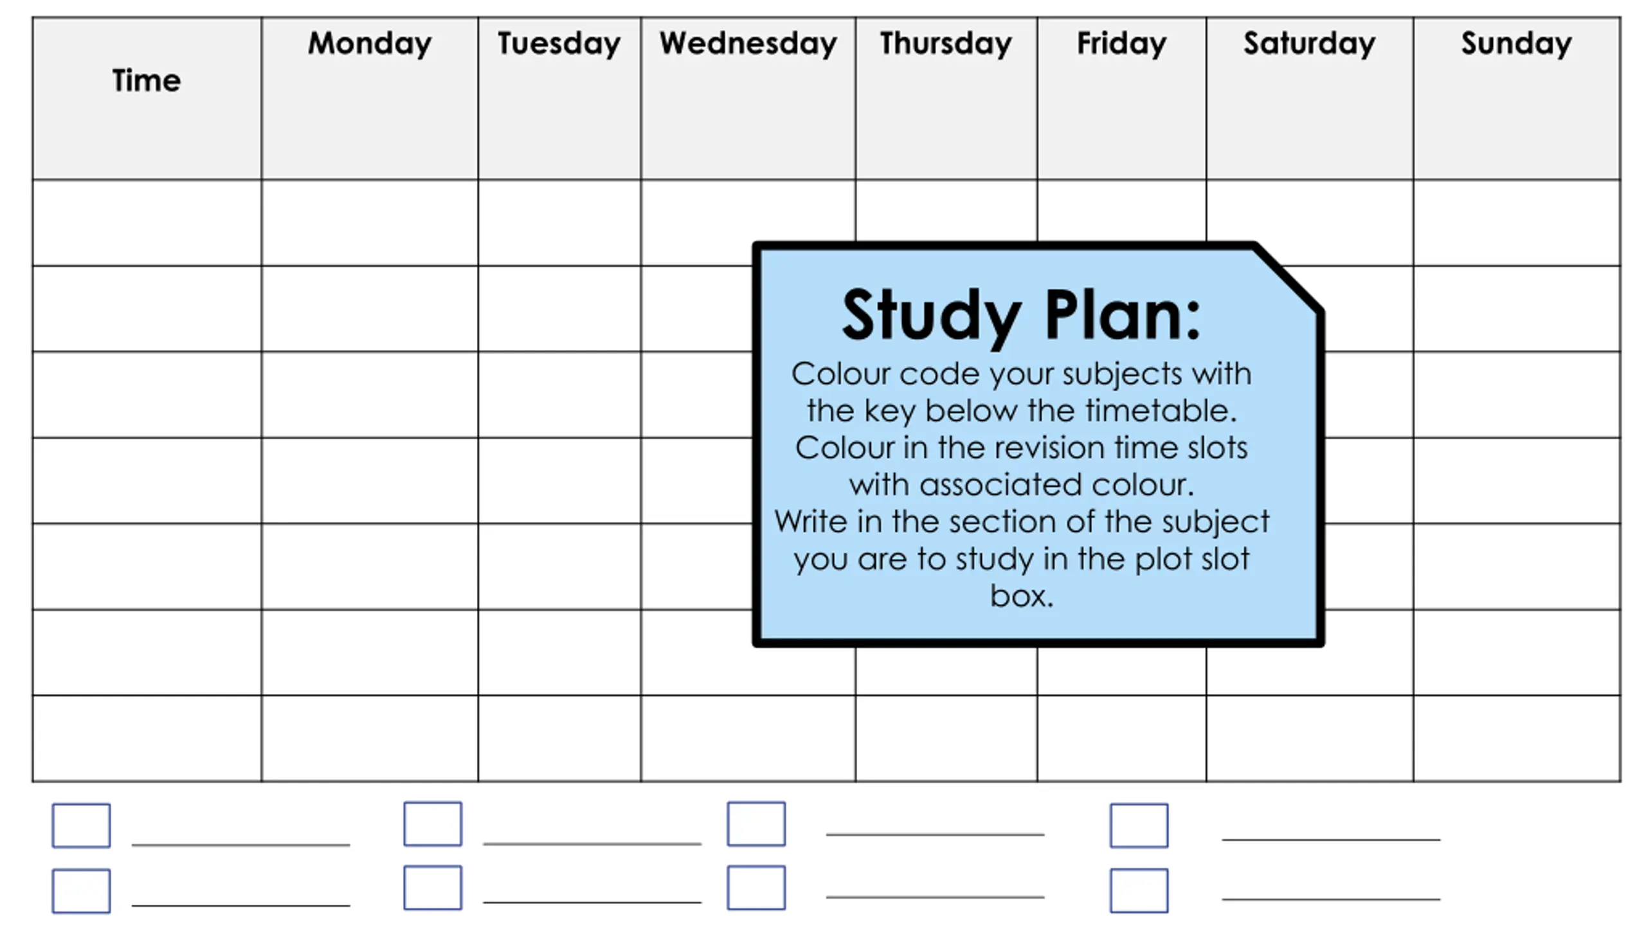Select the Saturday header cell
Screen dimensions: 1646x926
(x=1310, y=98)
